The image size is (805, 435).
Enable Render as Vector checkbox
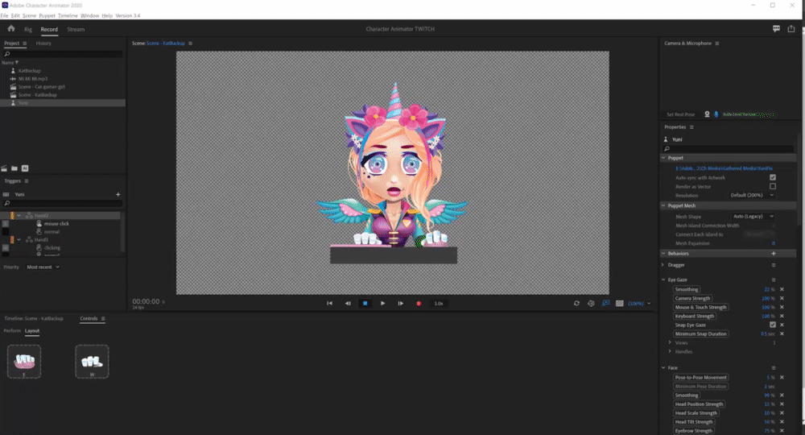point(773,186)
